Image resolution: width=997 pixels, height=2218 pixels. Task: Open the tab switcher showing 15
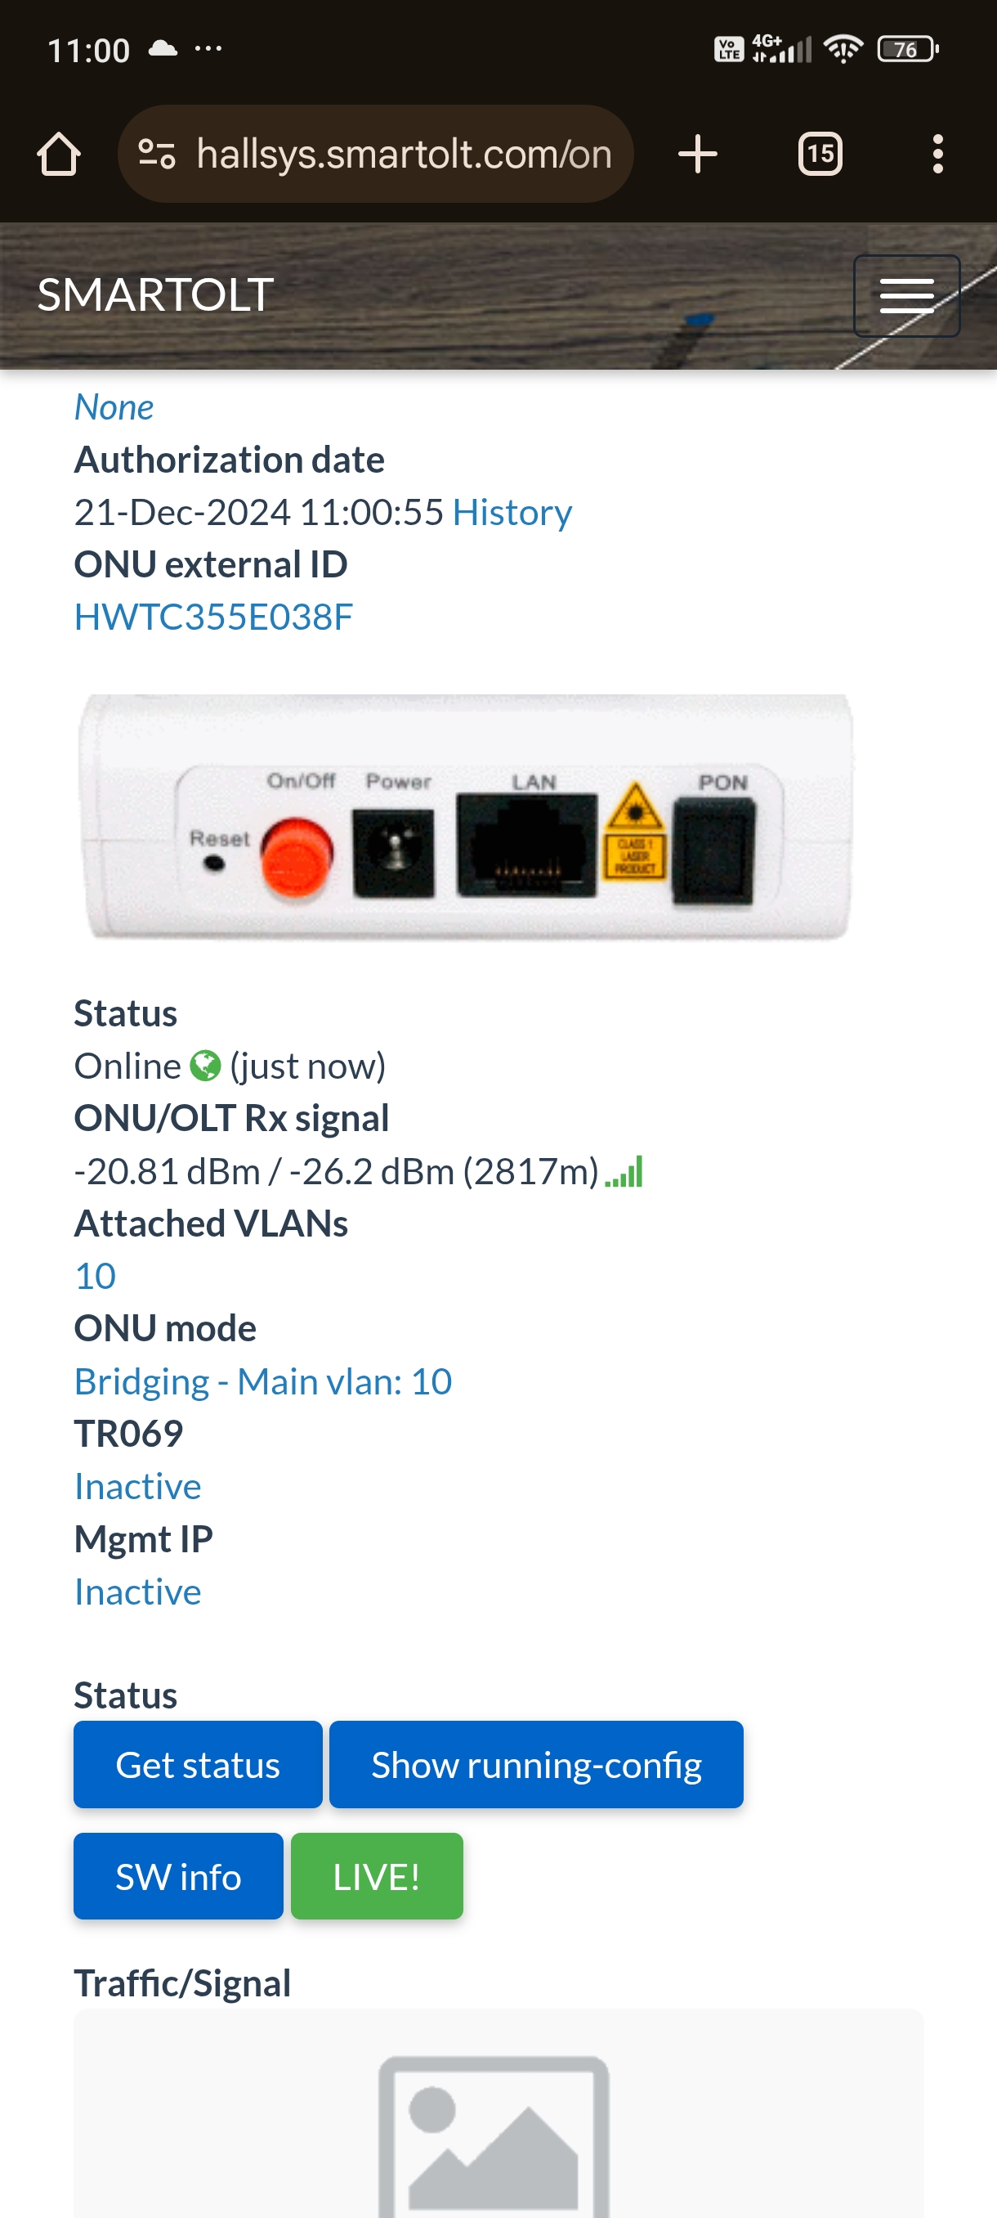click(820, 154)
